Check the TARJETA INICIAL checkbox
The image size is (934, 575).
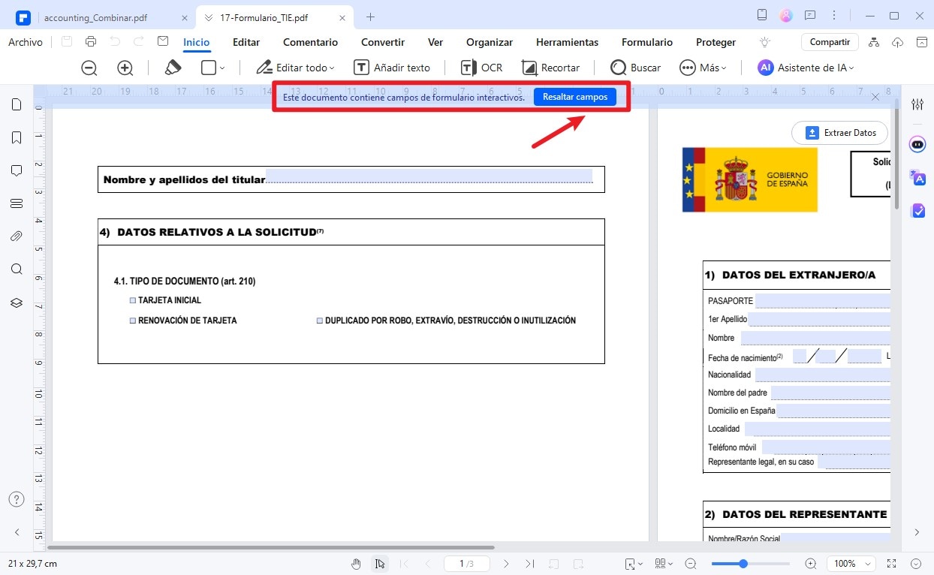(x=133, y=300)
